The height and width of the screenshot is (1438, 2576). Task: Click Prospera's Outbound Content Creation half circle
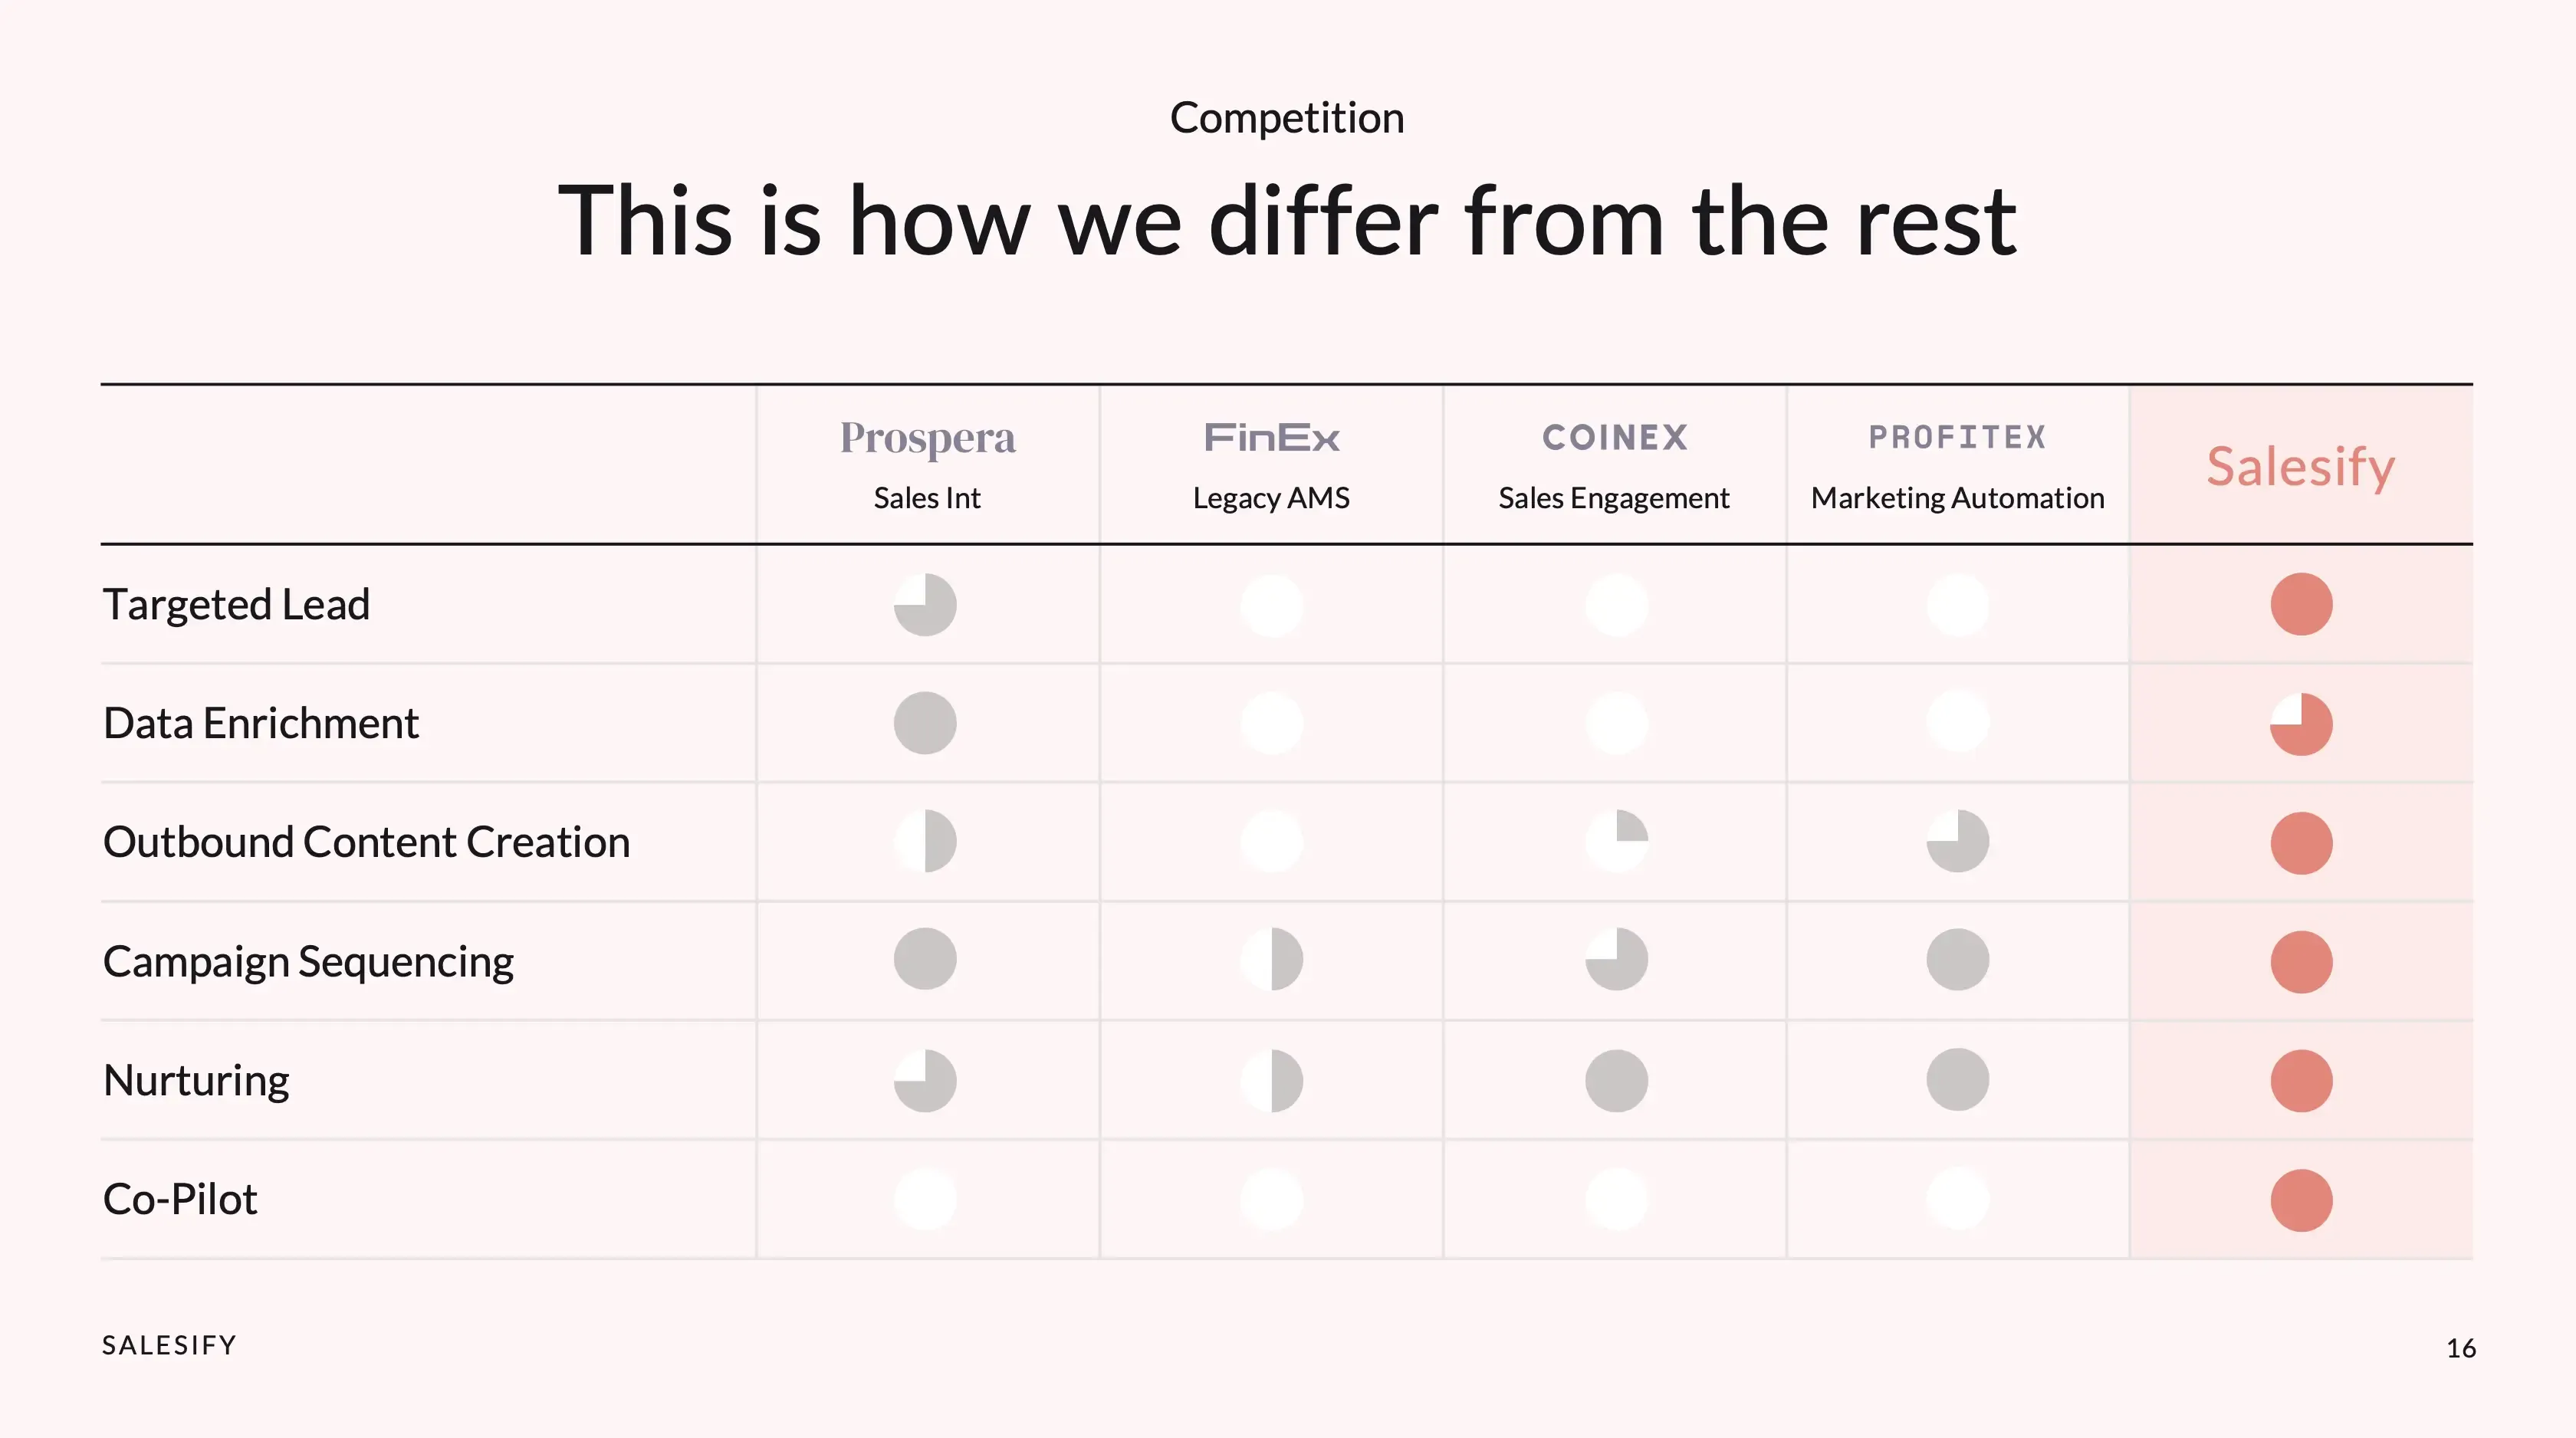[x=925, y=841]
